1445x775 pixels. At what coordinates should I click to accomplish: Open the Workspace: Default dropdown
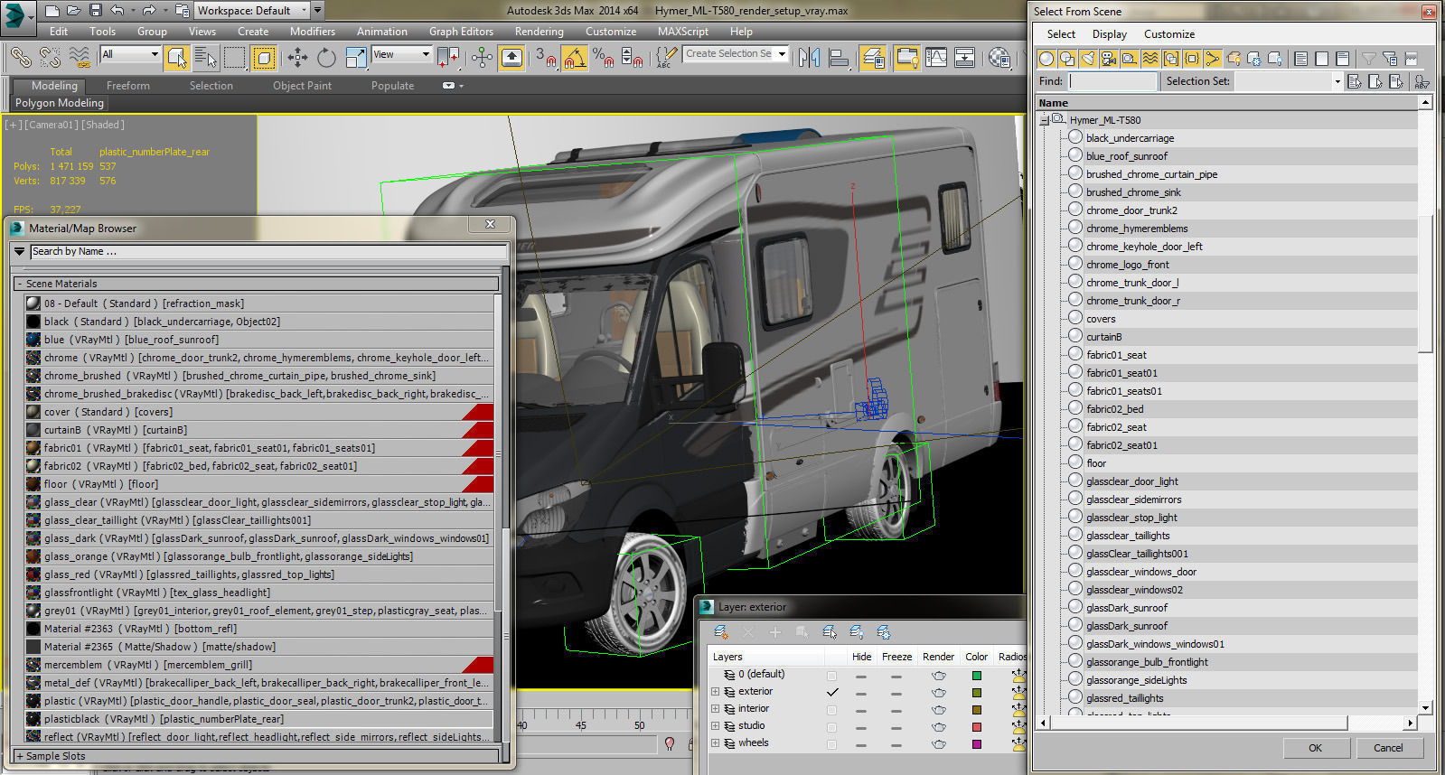[252, 11]
